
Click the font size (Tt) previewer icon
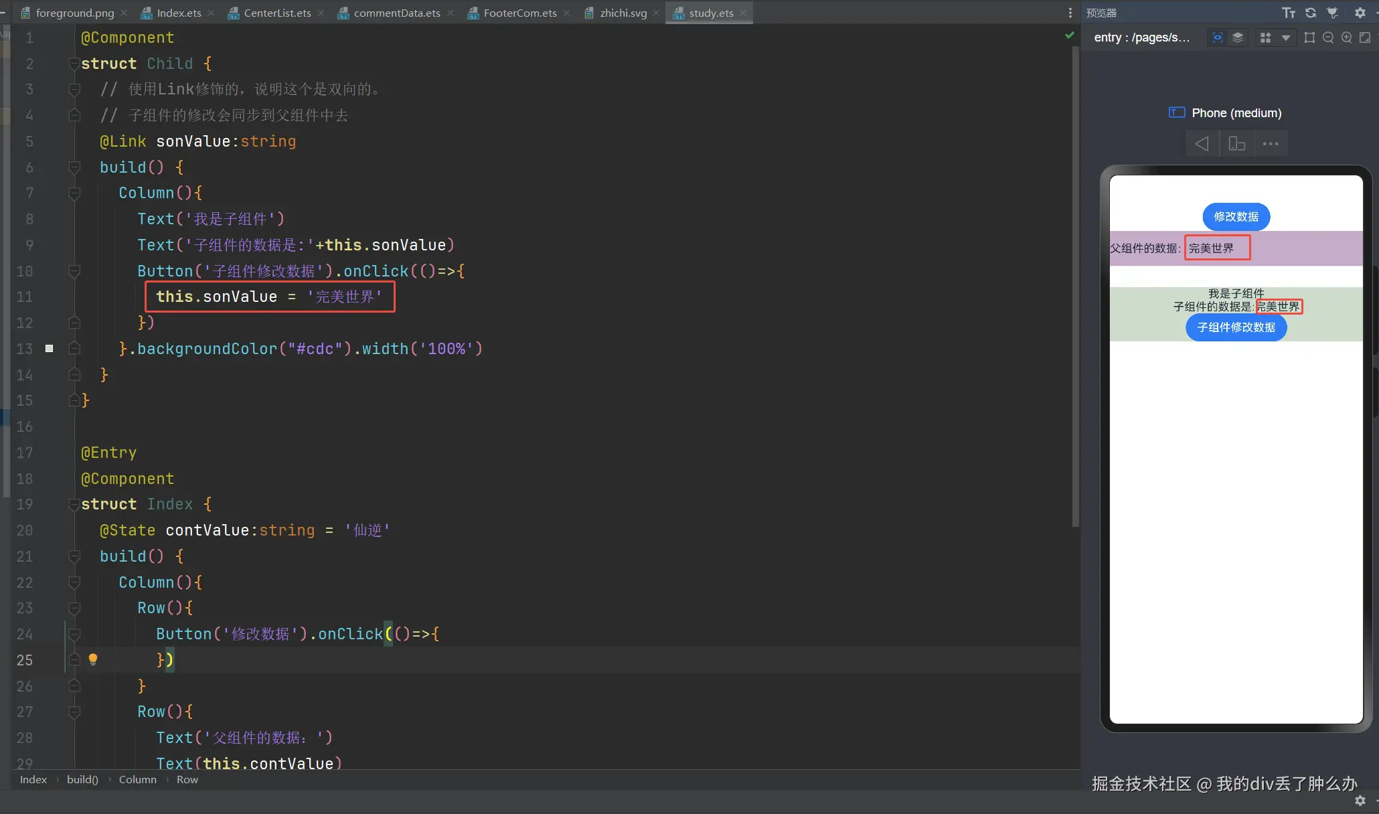coord(1289,13)
